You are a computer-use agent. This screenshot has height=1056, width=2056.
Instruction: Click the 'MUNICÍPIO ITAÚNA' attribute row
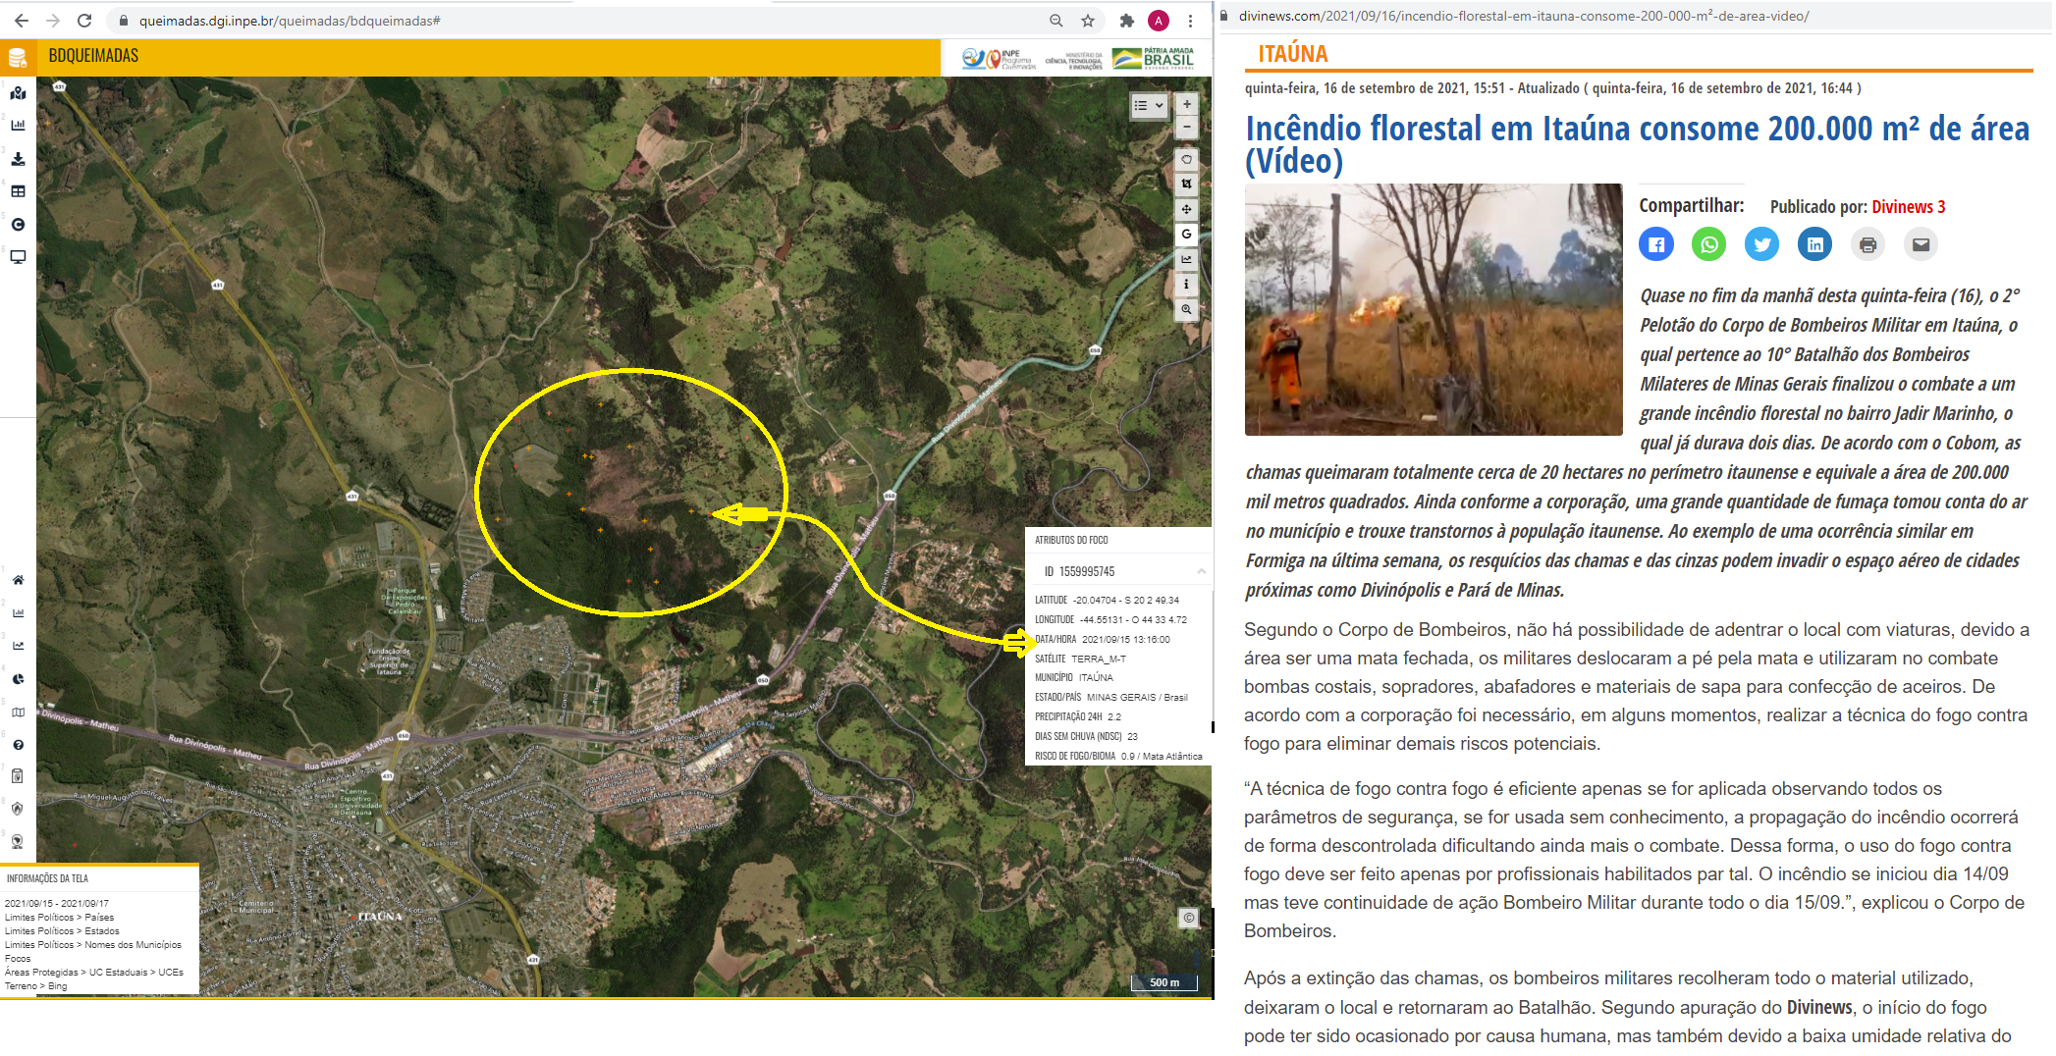coord(1074,677)
